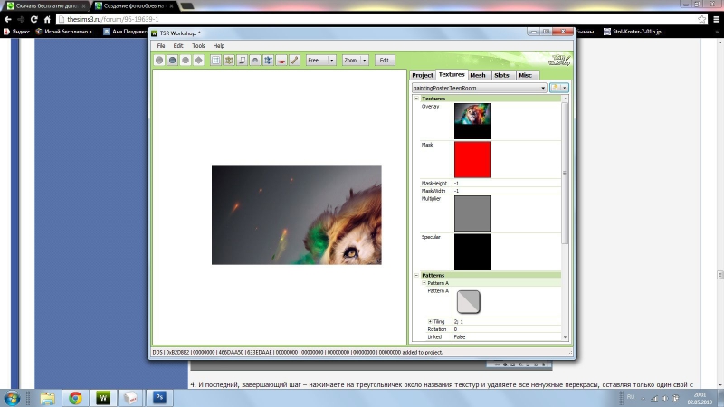The height and width of the screenshot is (407, 724).
Task: Click the Rotation value field
Action: tap(507, 329)
